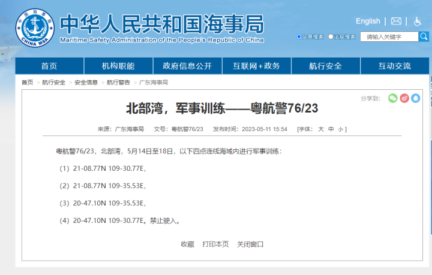Screen dimensions: 432x275
Task: Open 互联网+政务 navigation tab
Action: (x=257, y=66)
